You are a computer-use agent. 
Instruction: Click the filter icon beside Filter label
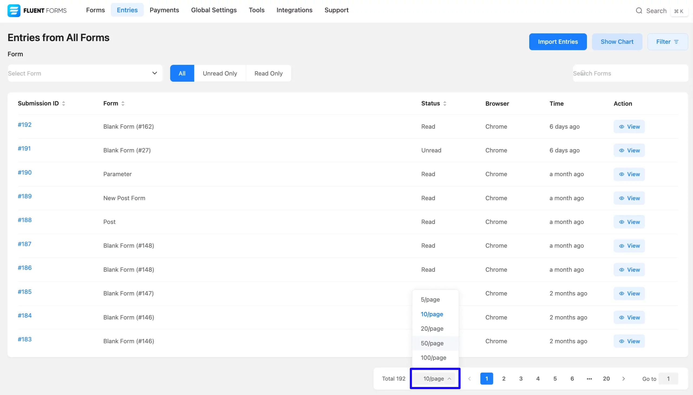676,42
